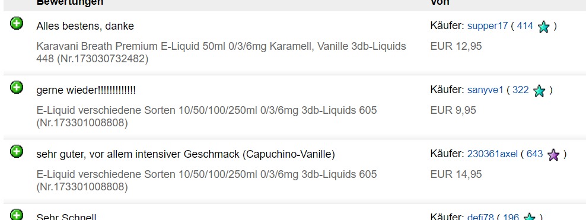Viewport: 586px width, 220px height.
Task: Open buyer profile 230361axel
Action: pos(492,154)
